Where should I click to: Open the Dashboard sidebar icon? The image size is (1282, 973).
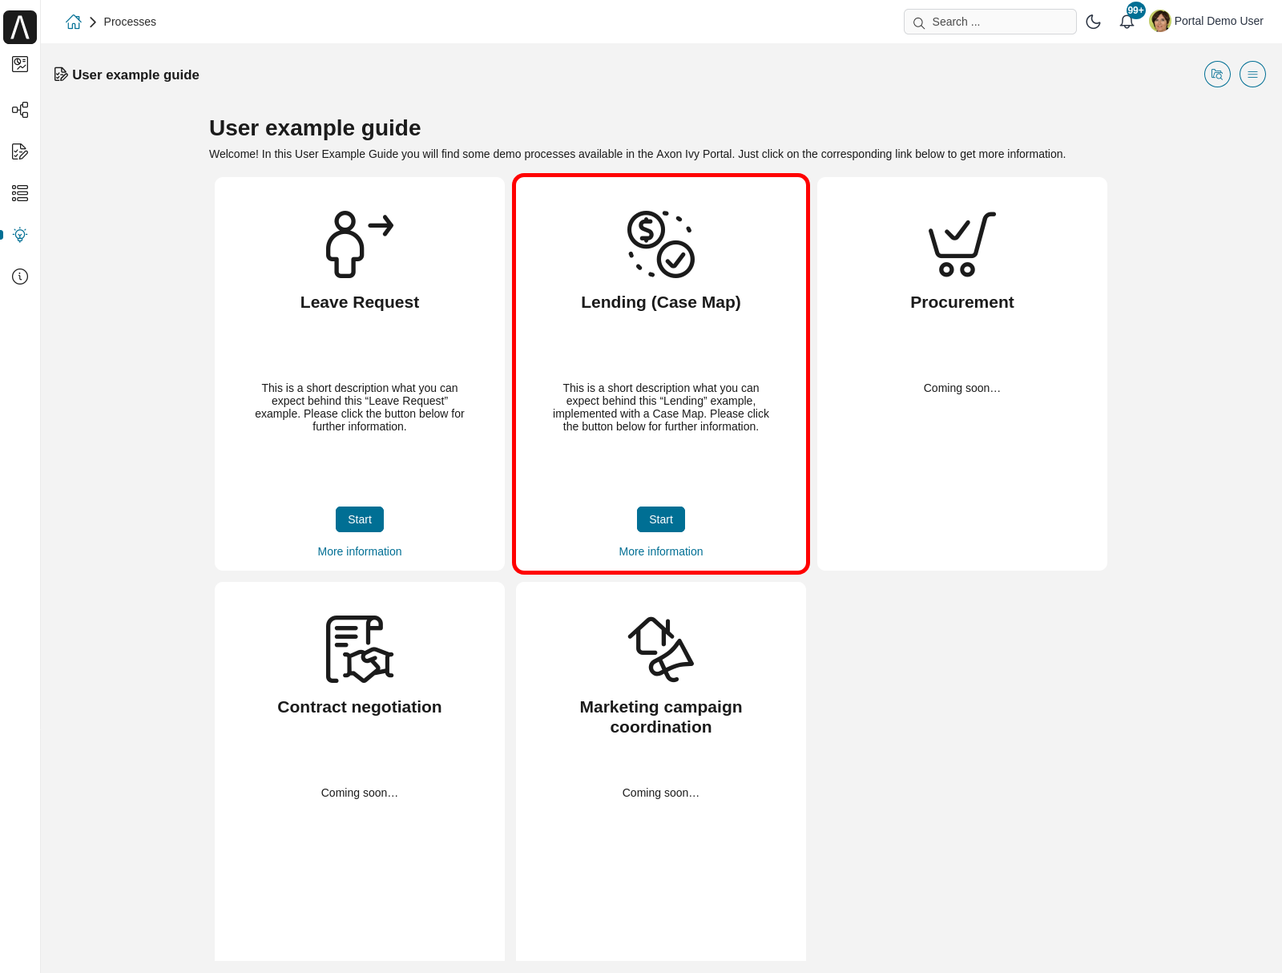click(19, 65)
